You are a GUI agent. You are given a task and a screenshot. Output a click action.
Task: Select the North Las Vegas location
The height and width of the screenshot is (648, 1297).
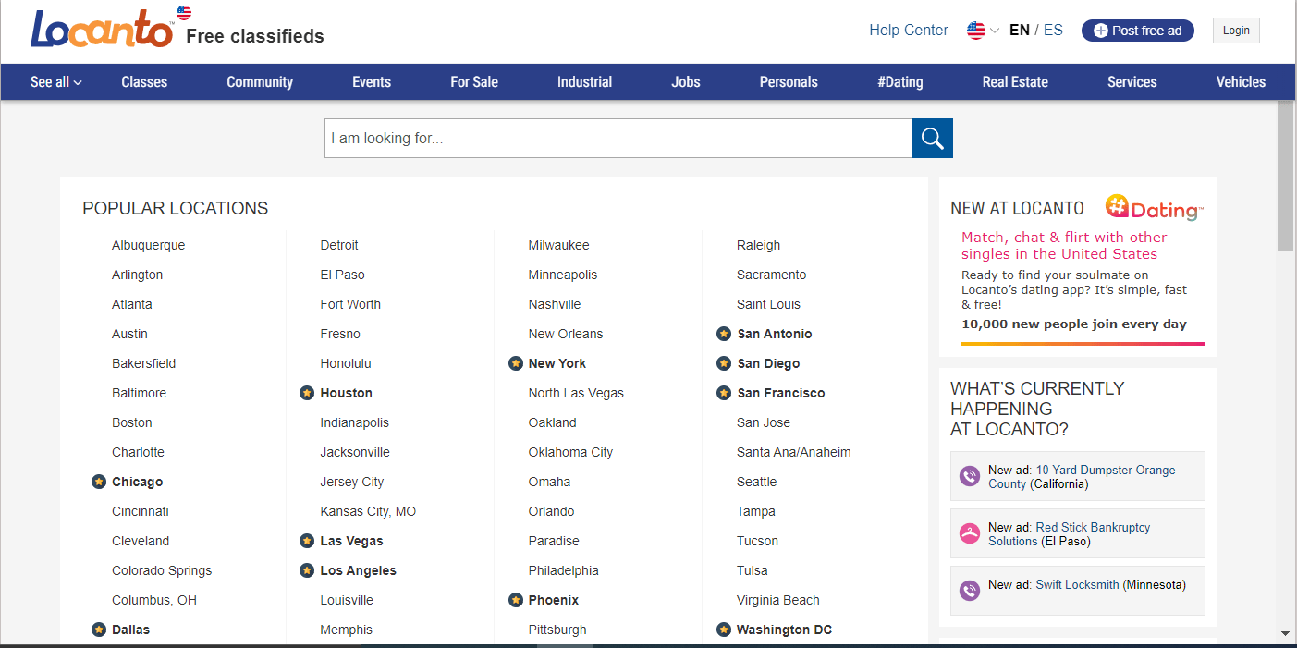576,393
